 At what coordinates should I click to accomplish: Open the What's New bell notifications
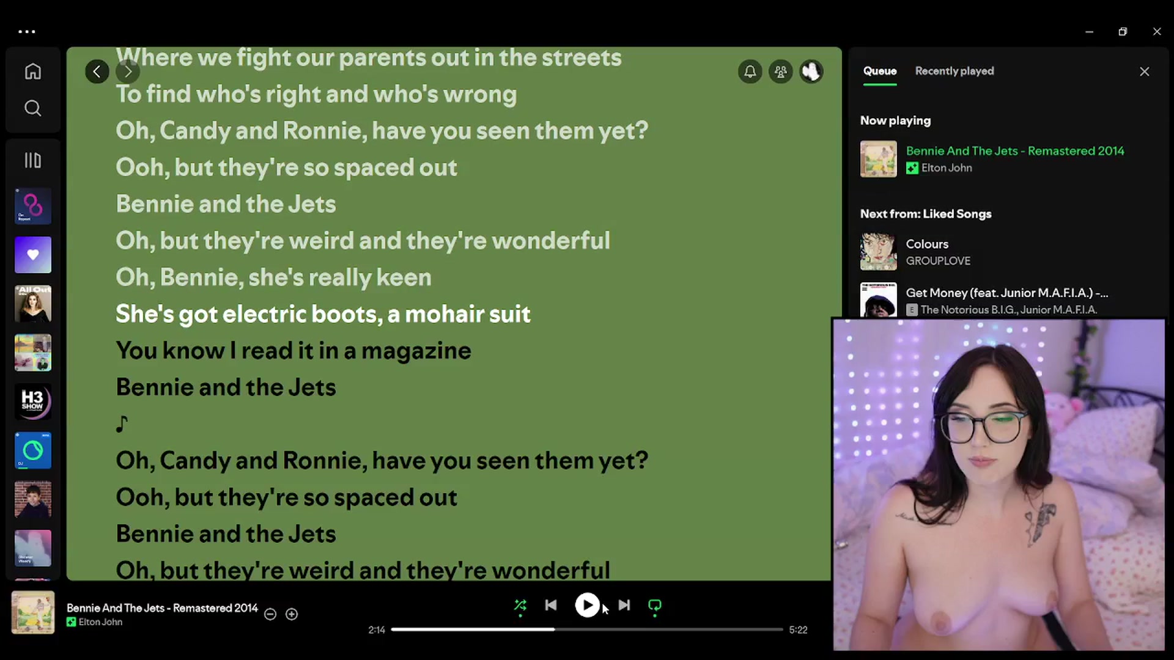click(x=750, y=71)
